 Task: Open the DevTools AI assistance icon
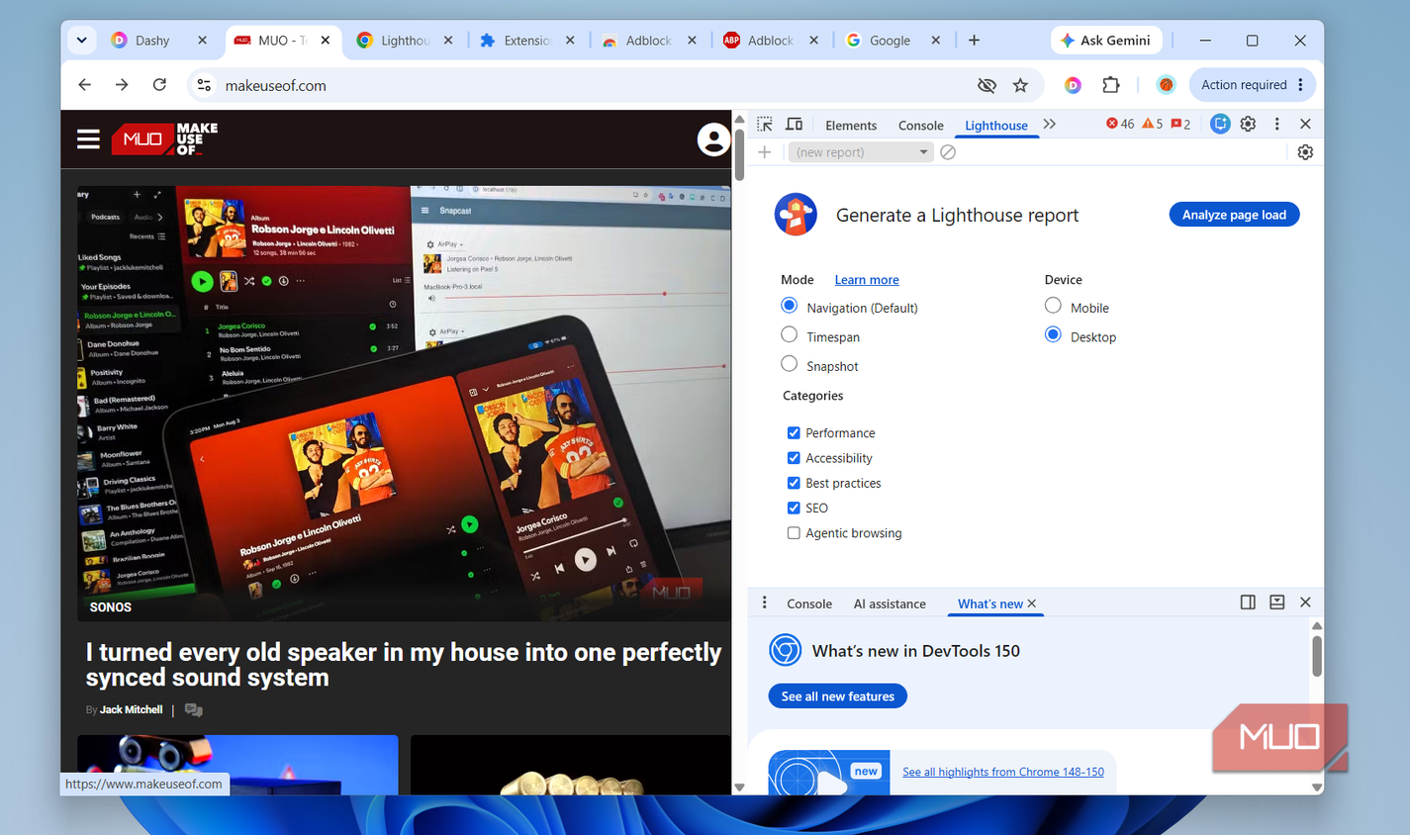click(1220, 125)
